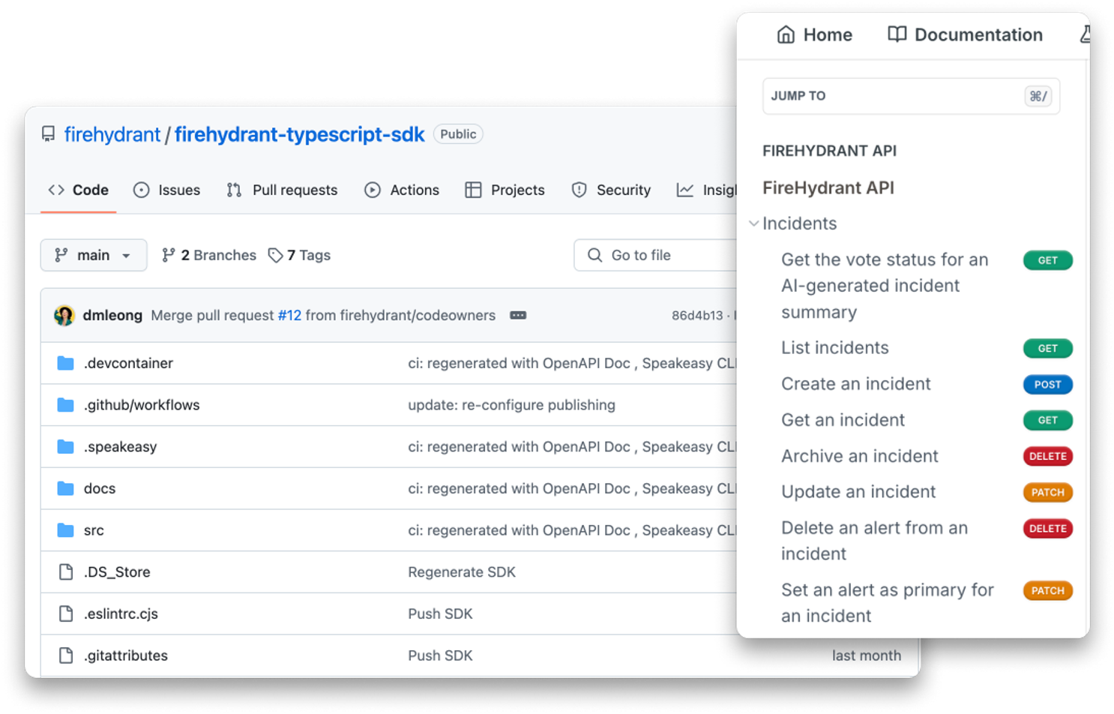Image resolution: width=1114 pixels, height=714 pixels.
Task: Collapse the Incidents section chevron
Action: pos(753,223)
